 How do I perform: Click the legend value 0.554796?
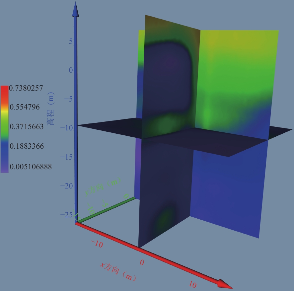pyautogui.click(x=24, y=107)
